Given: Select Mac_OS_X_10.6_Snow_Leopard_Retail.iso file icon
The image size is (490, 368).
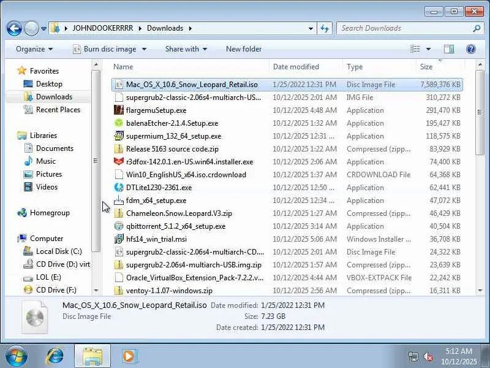Looking at the screenshot, I should (x=119, y=85).
